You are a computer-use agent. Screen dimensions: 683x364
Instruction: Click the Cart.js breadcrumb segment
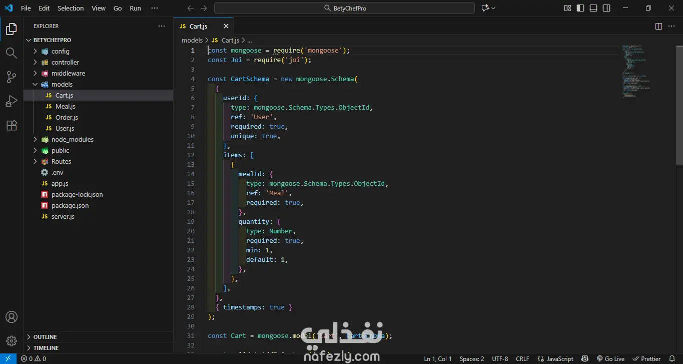pyautogui.click(x=225, y=40)
